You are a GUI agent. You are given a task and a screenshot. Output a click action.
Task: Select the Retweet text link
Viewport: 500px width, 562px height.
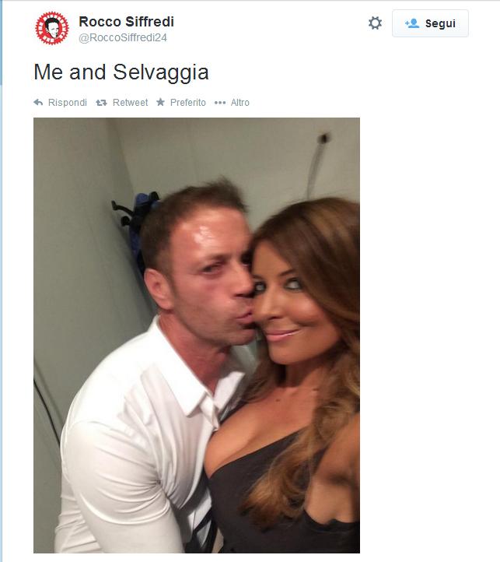pos(130,103)
